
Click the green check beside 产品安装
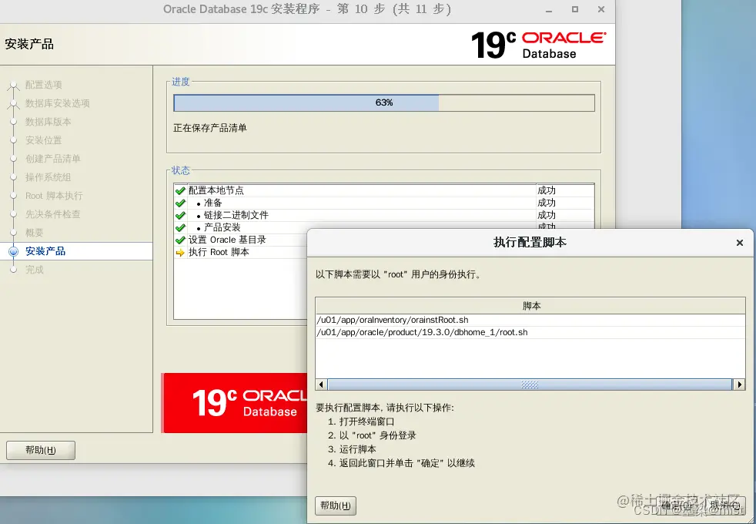(x=180, y=228)
